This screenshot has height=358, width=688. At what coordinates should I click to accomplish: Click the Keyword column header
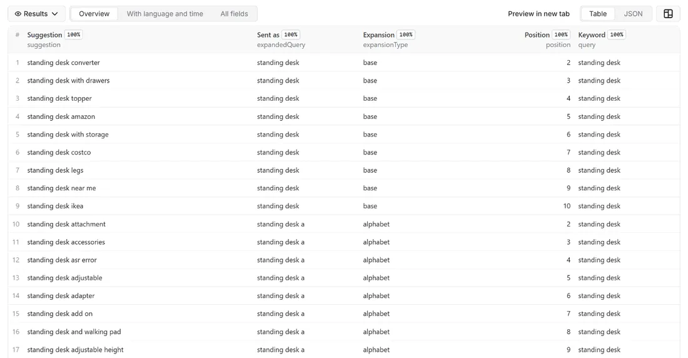click(x=592, y=34)
